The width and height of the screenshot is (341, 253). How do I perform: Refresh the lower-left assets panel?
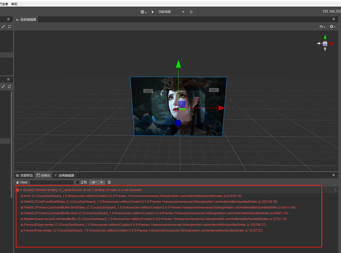pyautogui.click(x=10, y=87)
